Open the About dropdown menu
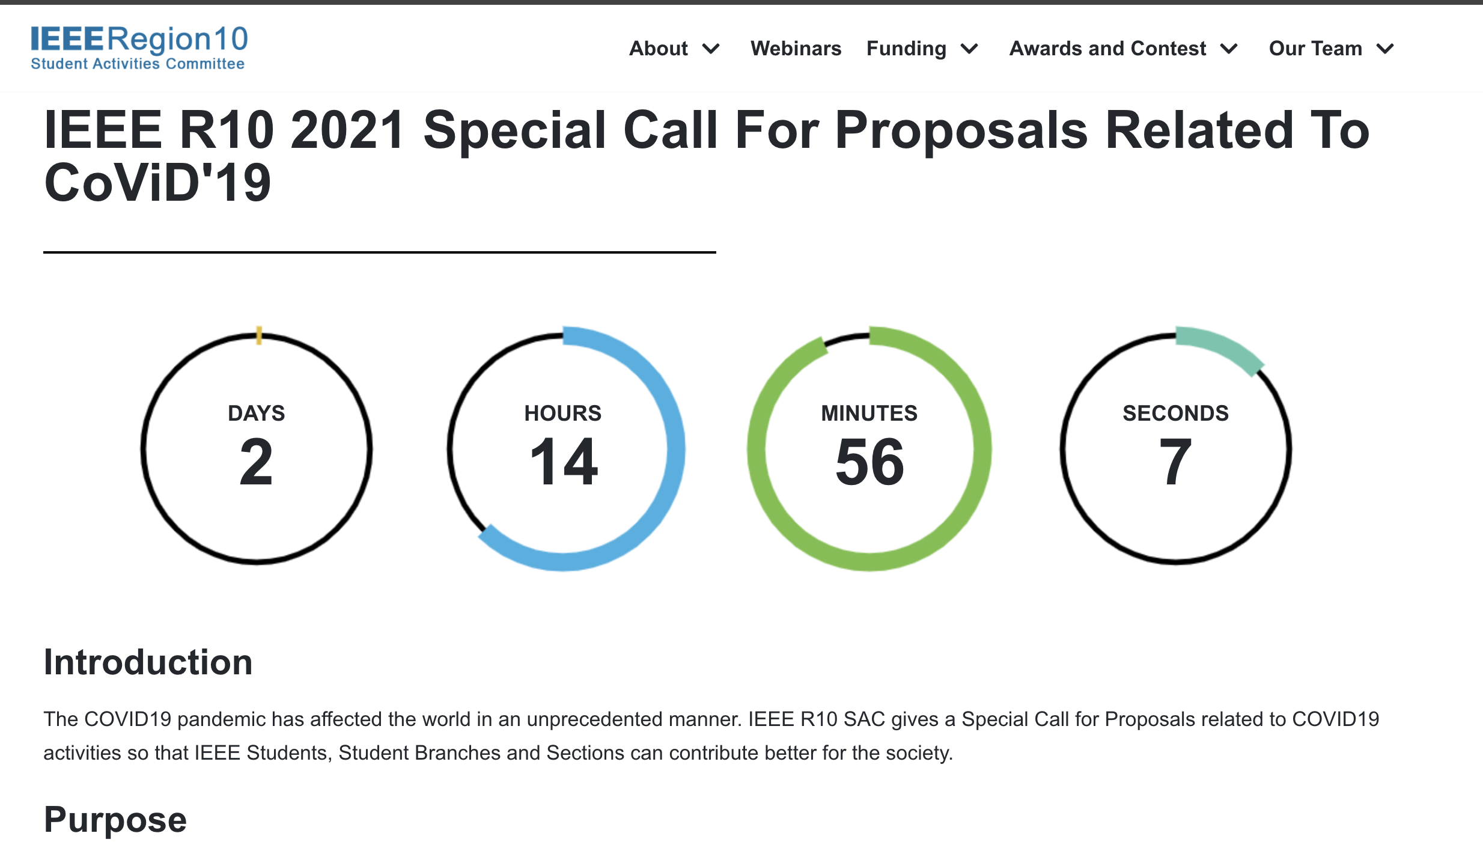The height and width of the screenshot is (845, 1483). pyautogui.click(x=659, y=49)
